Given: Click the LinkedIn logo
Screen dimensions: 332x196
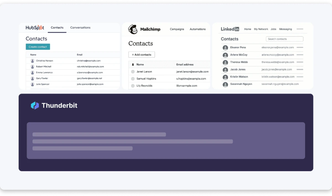Looking at the screenshot, I should pyautogui.click(x=230, y=29).
